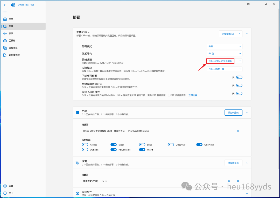Open the 安装模块 dropdown
Screen dimensions: 280x198
click(225, 69)
